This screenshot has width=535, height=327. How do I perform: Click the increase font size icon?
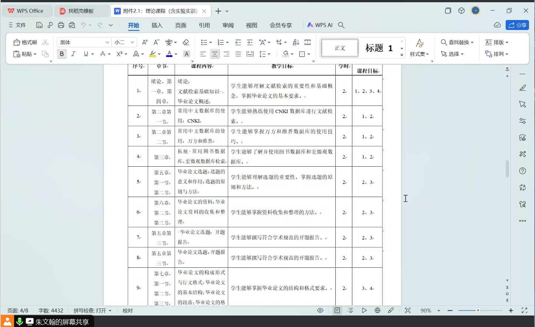click(x=145, y=42)
